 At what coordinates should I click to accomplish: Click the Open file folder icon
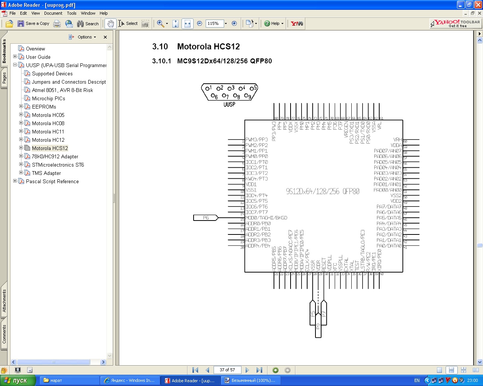9,24
